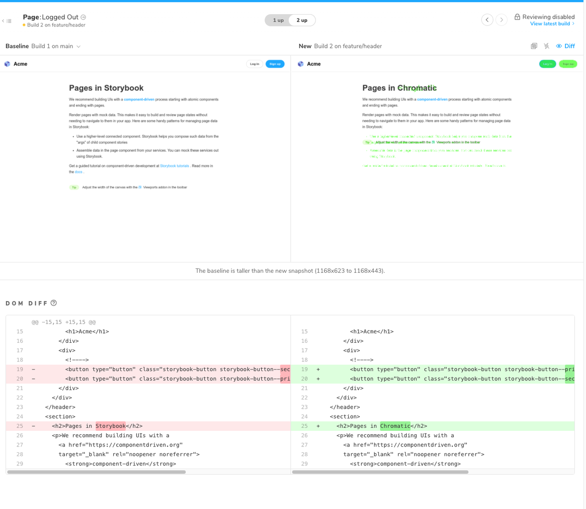Click the docs link in baseline snapshot
Image resolution: width=586 pixels, height=509 pixels.
79,172
